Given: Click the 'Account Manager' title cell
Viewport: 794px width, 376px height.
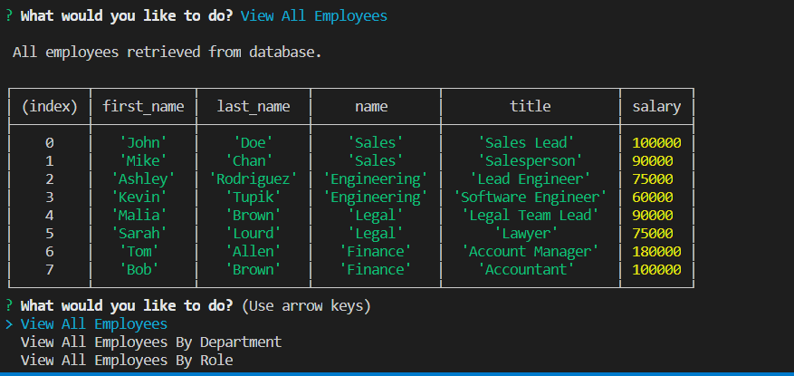Looking at the screenshot, I should [x=531, y=251].
